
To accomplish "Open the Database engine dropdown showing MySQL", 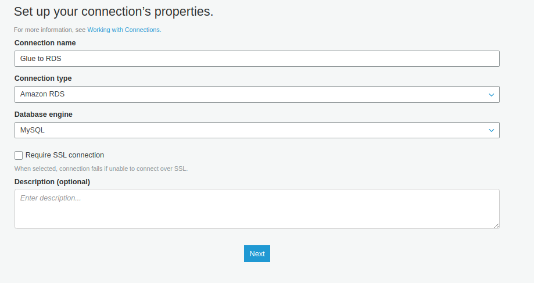I will (x=256, y=130).
